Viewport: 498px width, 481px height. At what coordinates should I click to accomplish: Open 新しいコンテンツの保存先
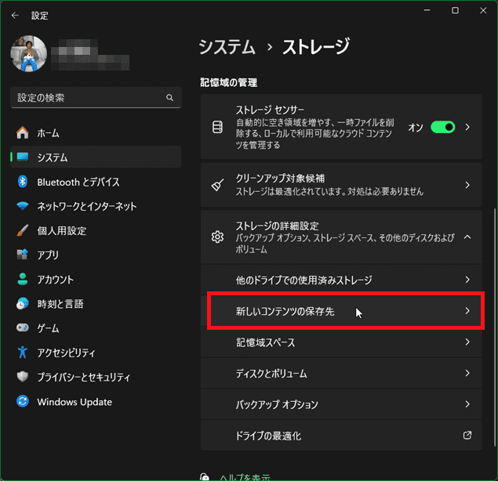click(x=345, y=311)
